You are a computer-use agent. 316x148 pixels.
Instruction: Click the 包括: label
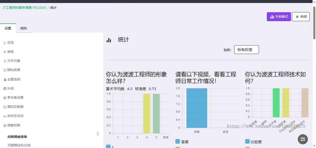[x=227, y=50]
